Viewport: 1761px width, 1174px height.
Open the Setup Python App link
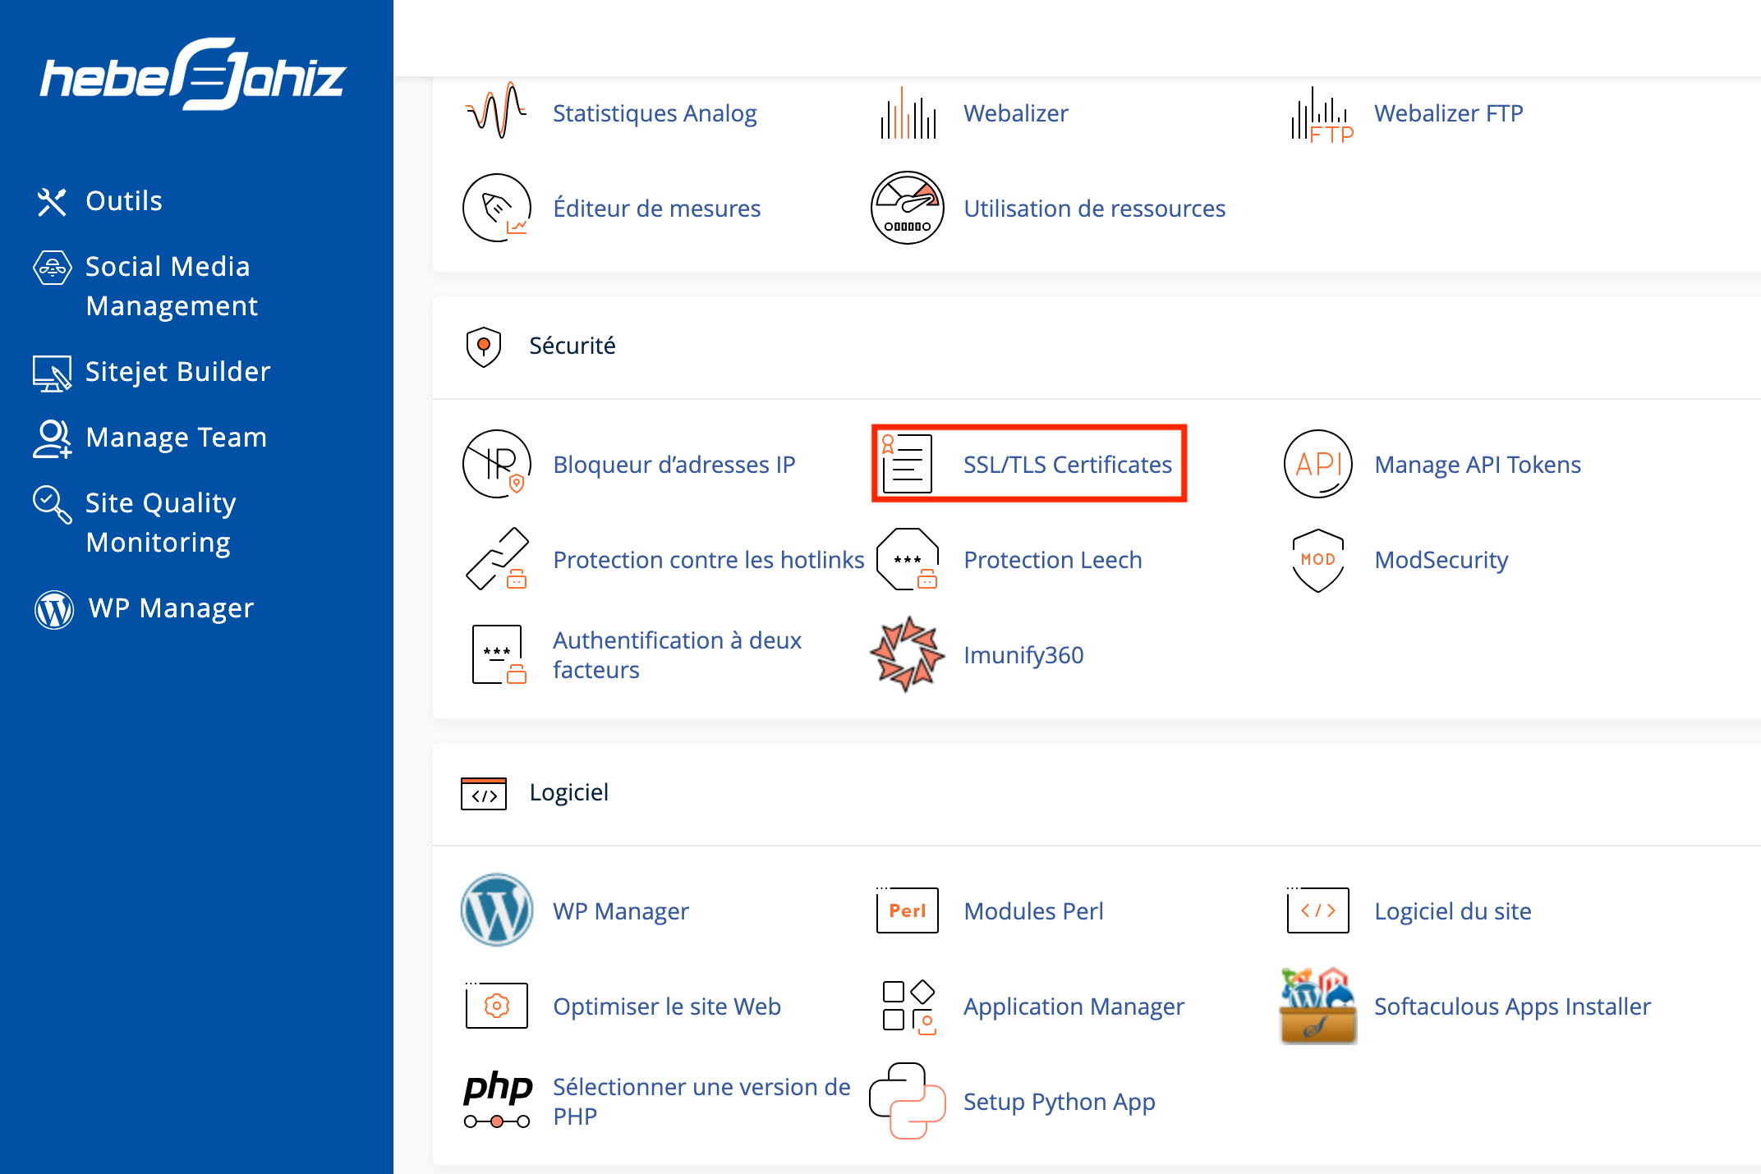click(1059, 1101)
